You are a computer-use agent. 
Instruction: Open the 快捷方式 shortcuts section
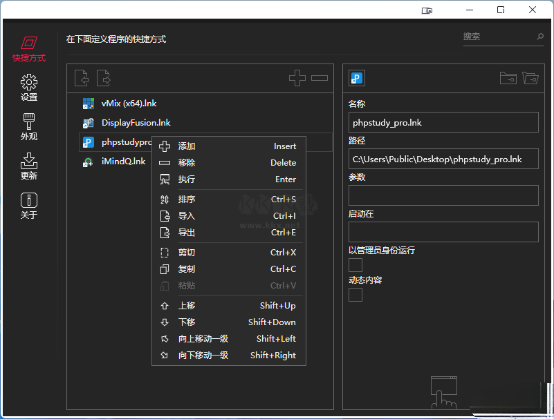click(29, 49)
